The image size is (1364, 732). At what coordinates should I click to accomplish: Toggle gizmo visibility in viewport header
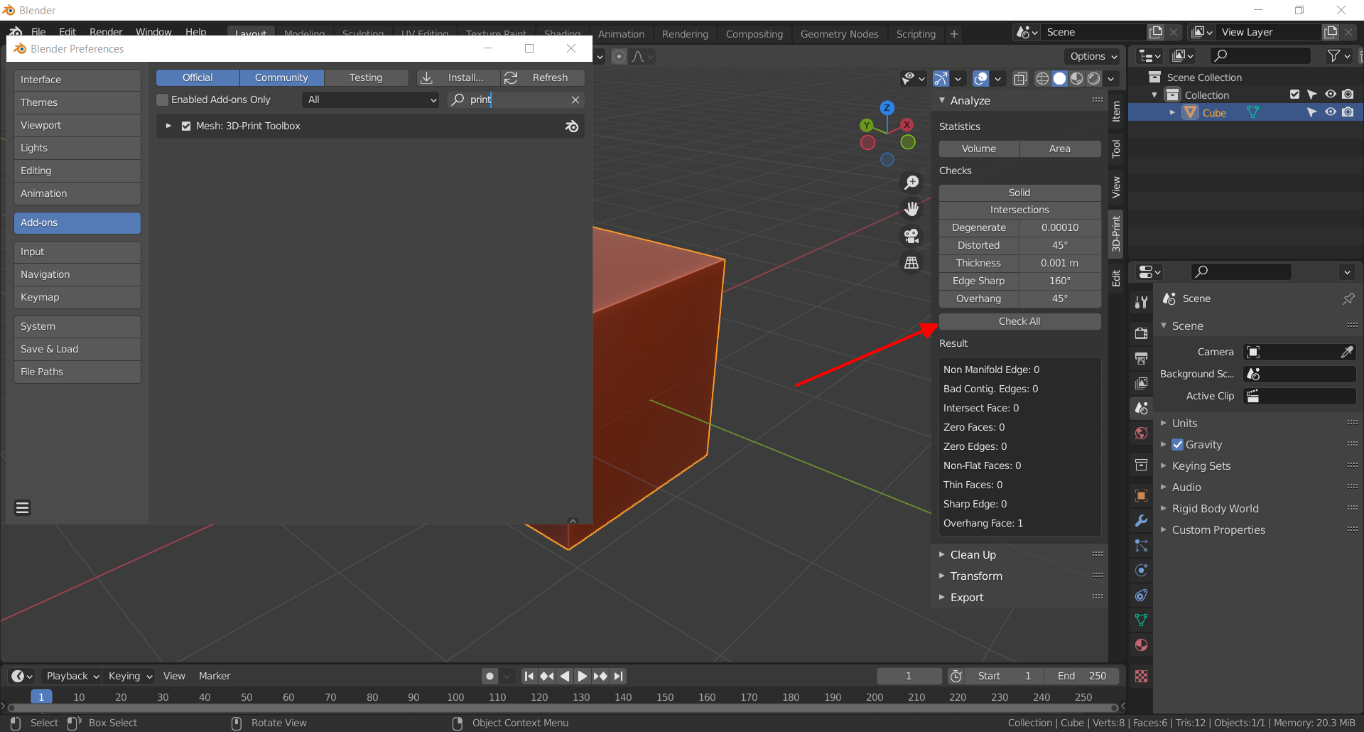coord(941,78)
